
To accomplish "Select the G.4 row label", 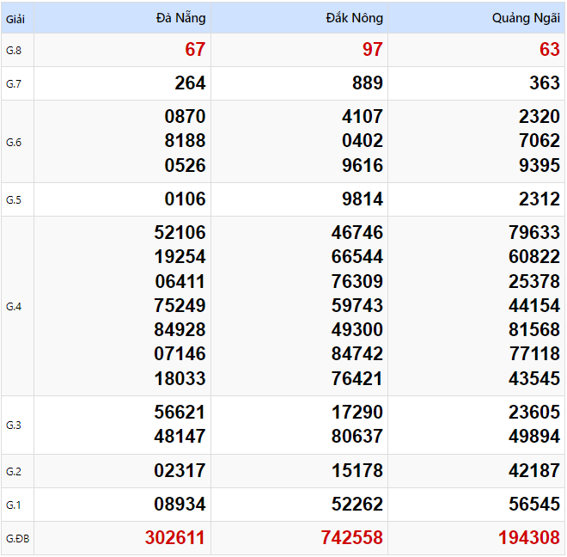I will tap(14, 306).
